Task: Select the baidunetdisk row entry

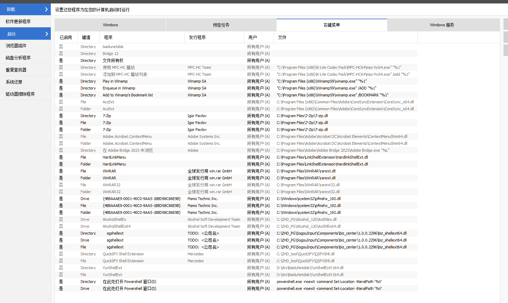Action: (x=113, y=47)
